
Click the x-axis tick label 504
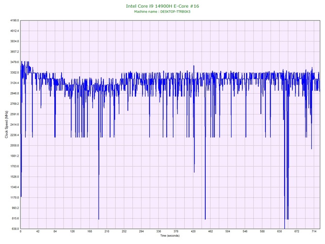click(x=228, y=231)
